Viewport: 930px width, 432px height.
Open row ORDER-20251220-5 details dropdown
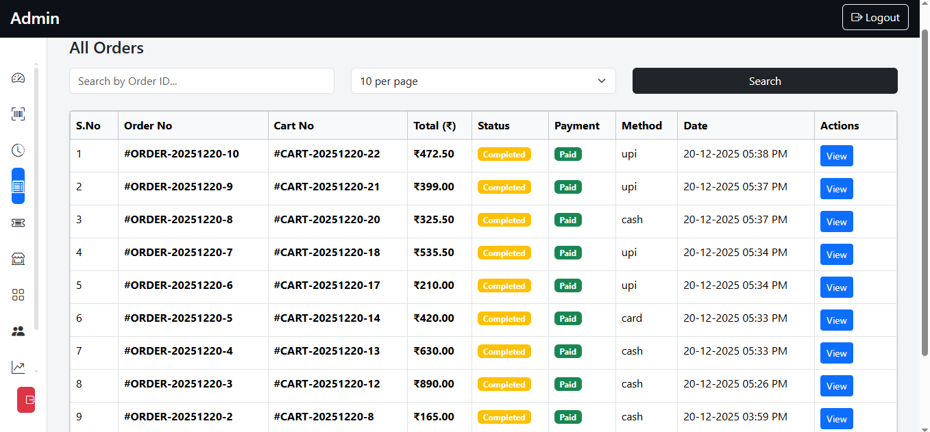coord(836,320)
